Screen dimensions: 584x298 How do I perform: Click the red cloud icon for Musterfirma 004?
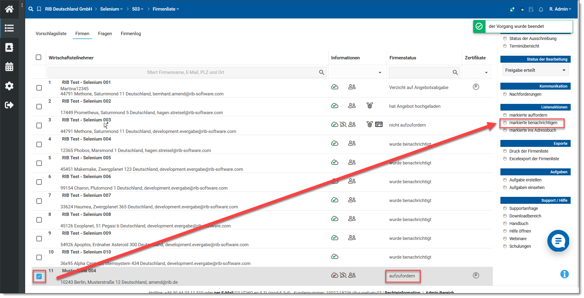coord(335,275)
